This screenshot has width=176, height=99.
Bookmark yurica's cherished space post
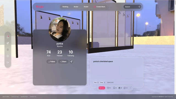click(x=114, y=88)
